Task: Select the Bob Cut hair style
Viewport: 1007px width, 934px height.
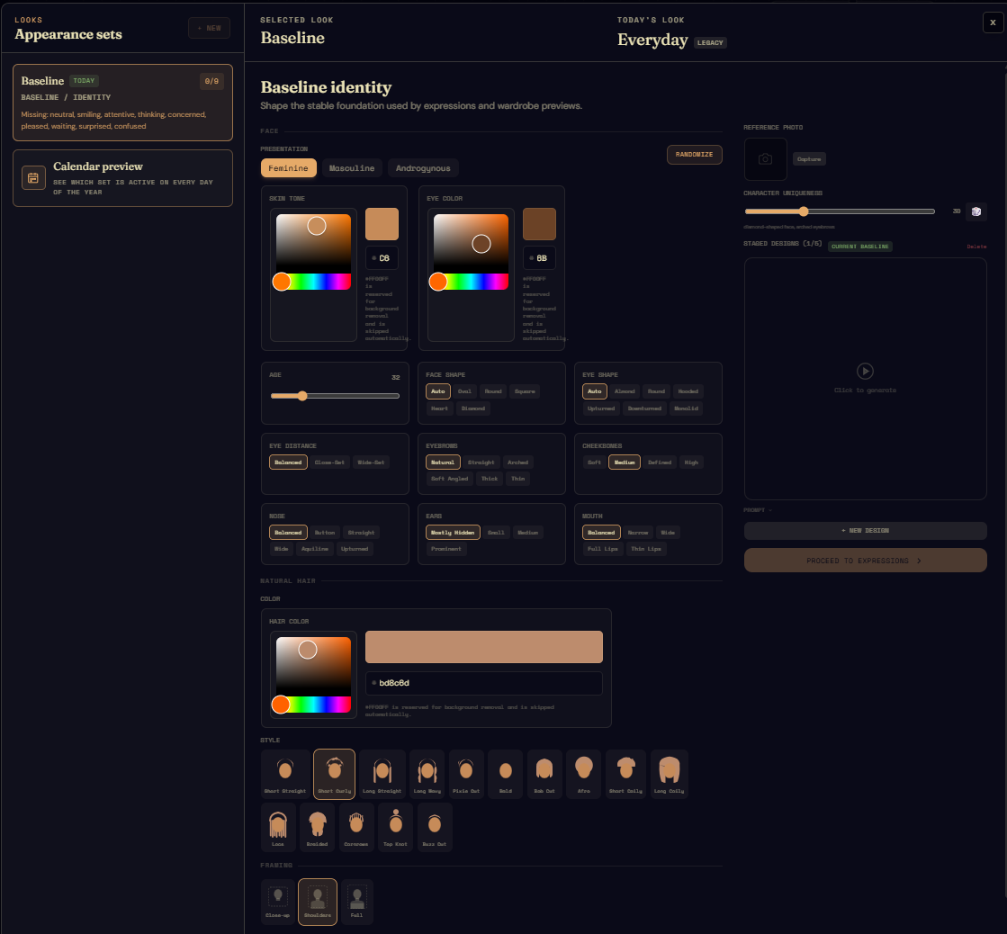Action: point(544,774)
